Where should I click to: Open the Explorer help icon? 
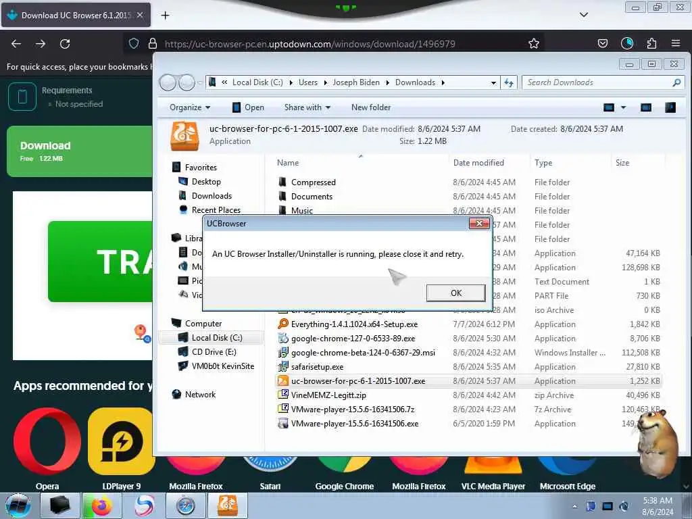(x=670, y=107)
